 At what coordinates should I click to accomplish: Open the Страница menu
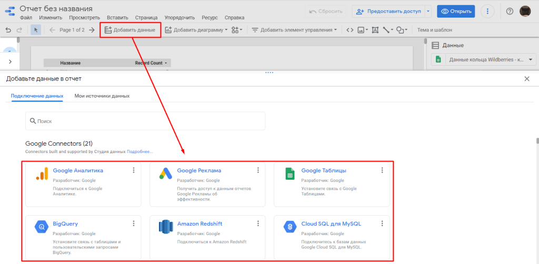pos(146,17)
